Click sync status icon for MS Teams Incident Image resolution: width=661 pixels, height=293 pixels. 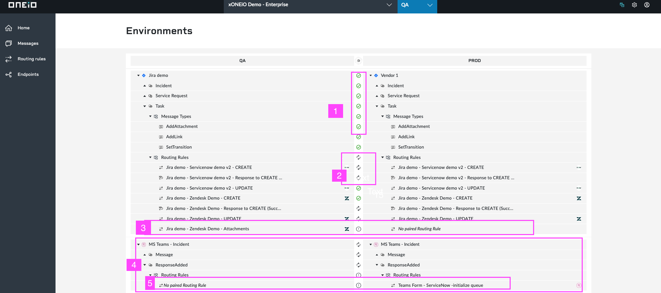359,244
